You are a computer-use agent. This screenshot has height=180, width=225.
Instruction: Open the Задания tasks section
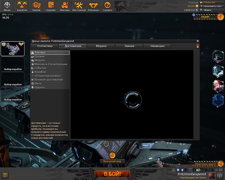click(50, 6)
